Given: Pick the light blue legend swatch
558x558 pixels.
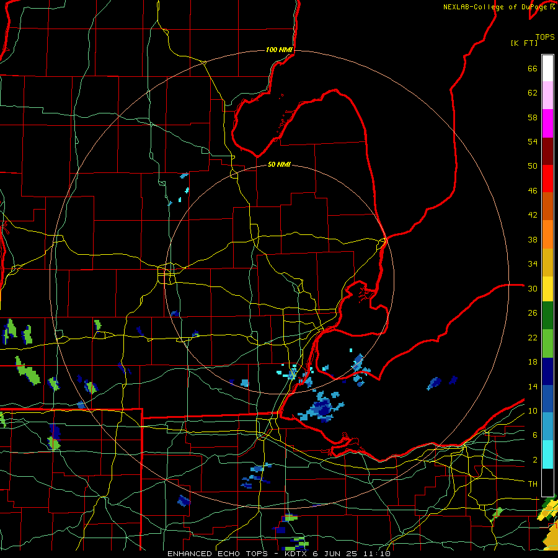Looking at the screenshot, I should pyautogui.click(x=547, y=427).
